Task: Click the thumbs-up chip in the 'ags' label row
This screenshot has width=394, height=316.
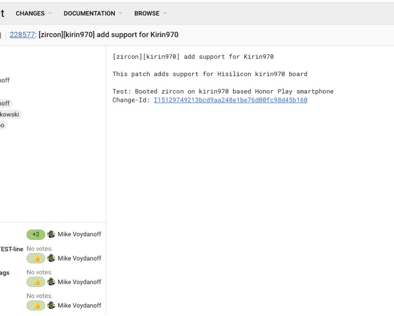Action: 36,282
